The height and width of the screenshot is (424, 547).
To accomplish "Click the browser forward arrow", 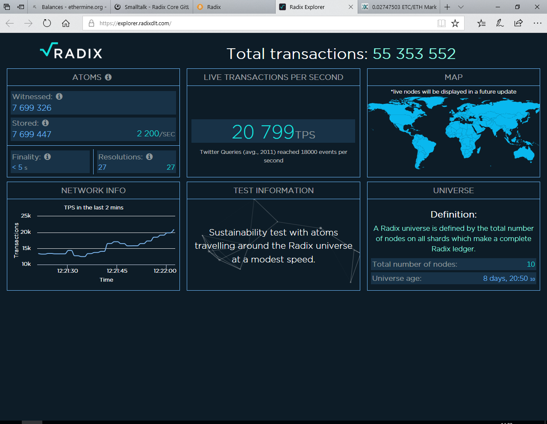I will 29,24.
